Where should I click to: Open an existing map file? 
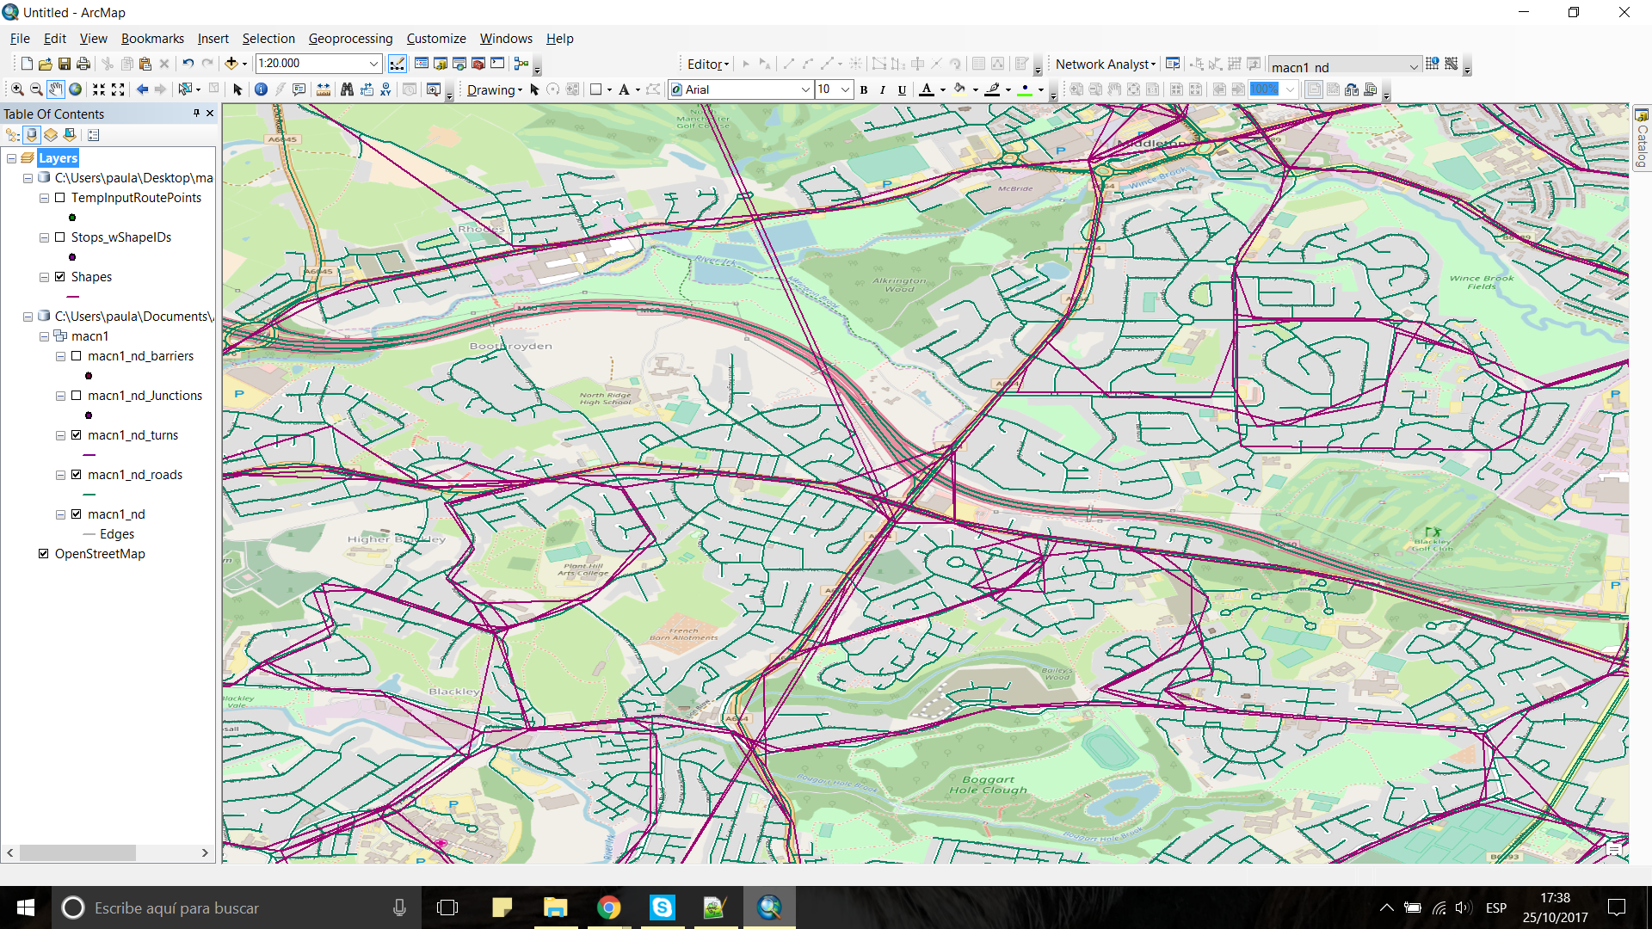(x=46, y=64)
